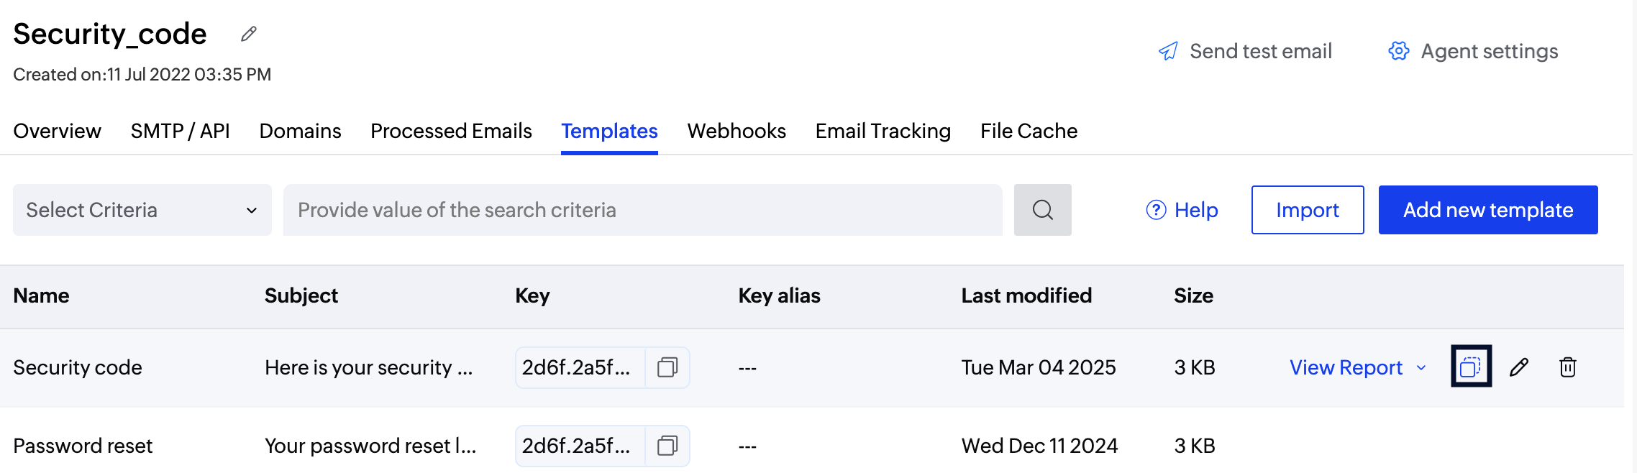Click the pencil icon beside Security_code title
This screenshot has width=1637, height=473.
click(249, 34)
